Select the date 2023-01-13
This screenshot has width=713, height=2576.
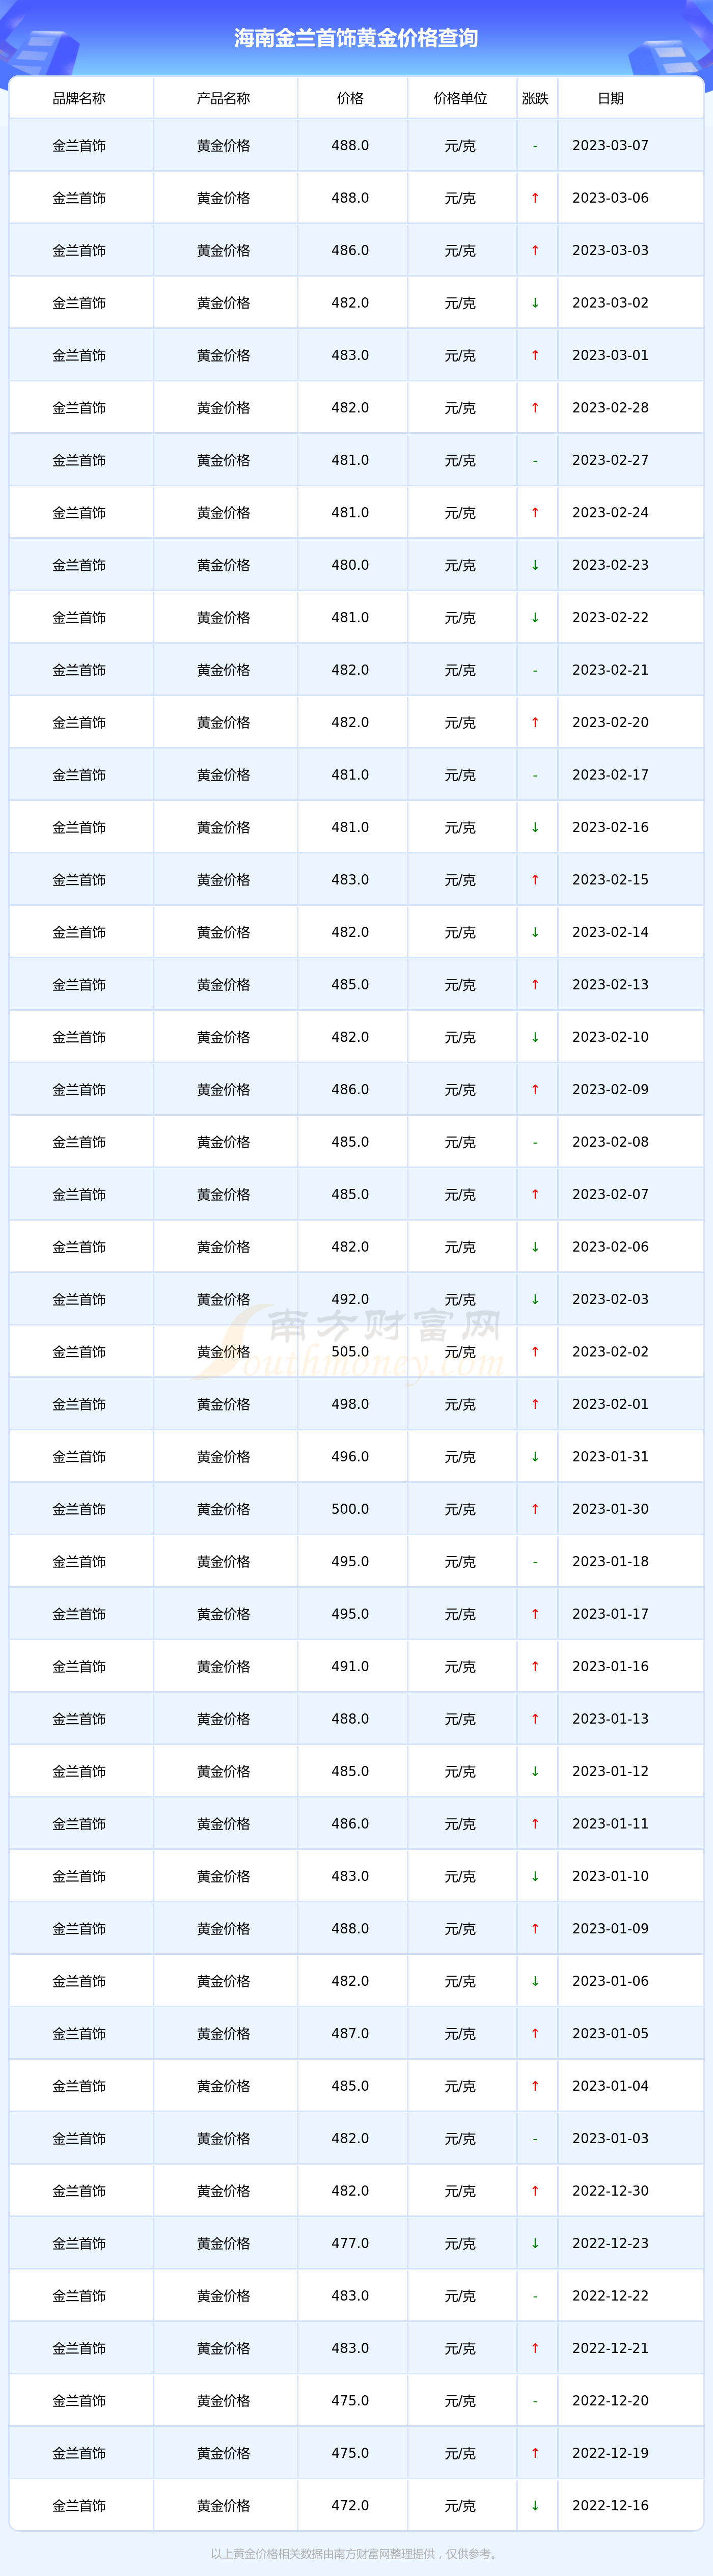coord(610,1719)
